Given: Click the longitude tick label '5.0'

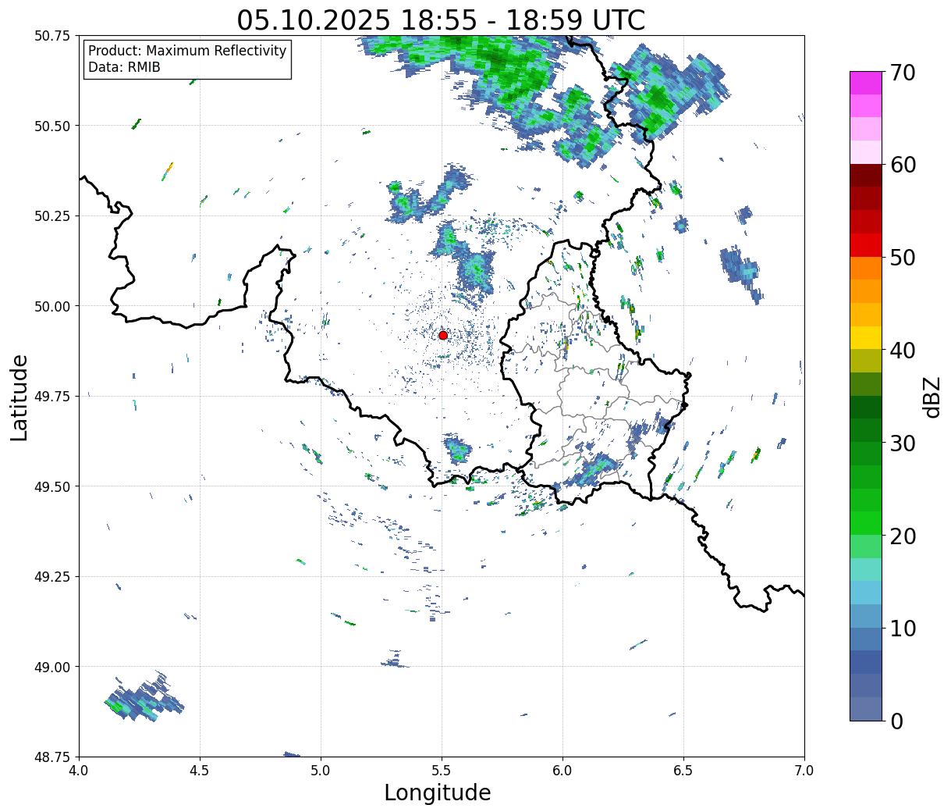Looking at the screenshot, I should pos(321,771).
